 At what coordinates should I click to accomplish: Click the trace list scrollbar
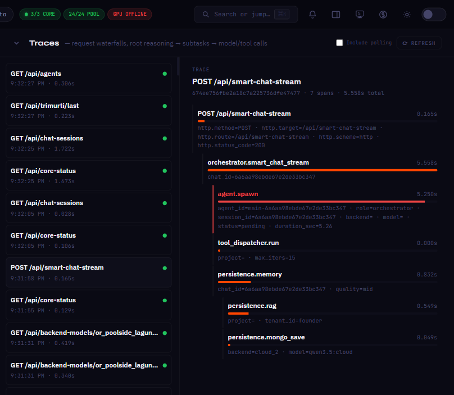178,67
